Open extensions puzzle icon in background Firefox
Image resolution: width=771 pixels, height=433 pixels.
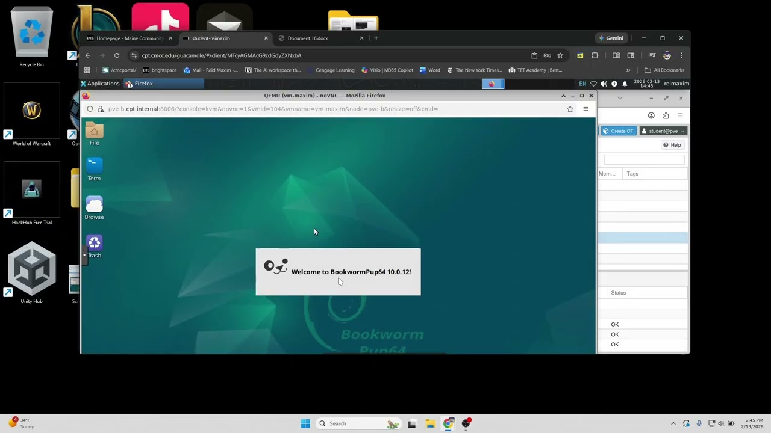click(666, 115)
